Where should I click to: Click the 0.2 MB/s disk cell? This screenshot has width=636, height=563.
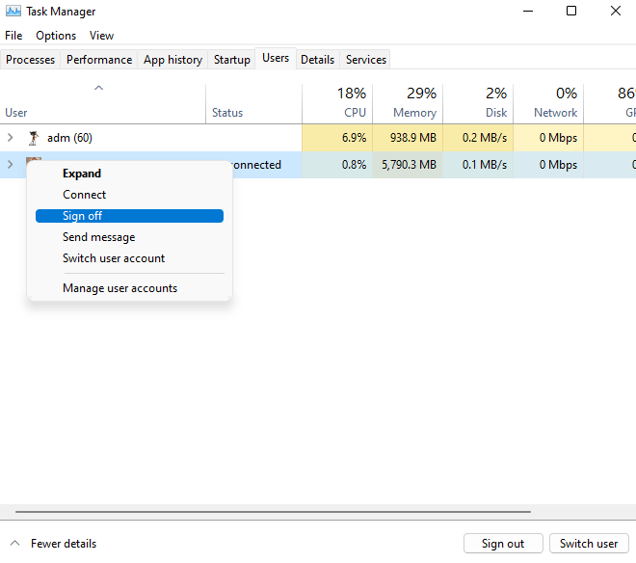click(x=478, y=138)
